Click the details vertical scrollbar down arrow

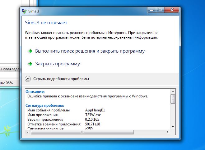click(173, 127)
